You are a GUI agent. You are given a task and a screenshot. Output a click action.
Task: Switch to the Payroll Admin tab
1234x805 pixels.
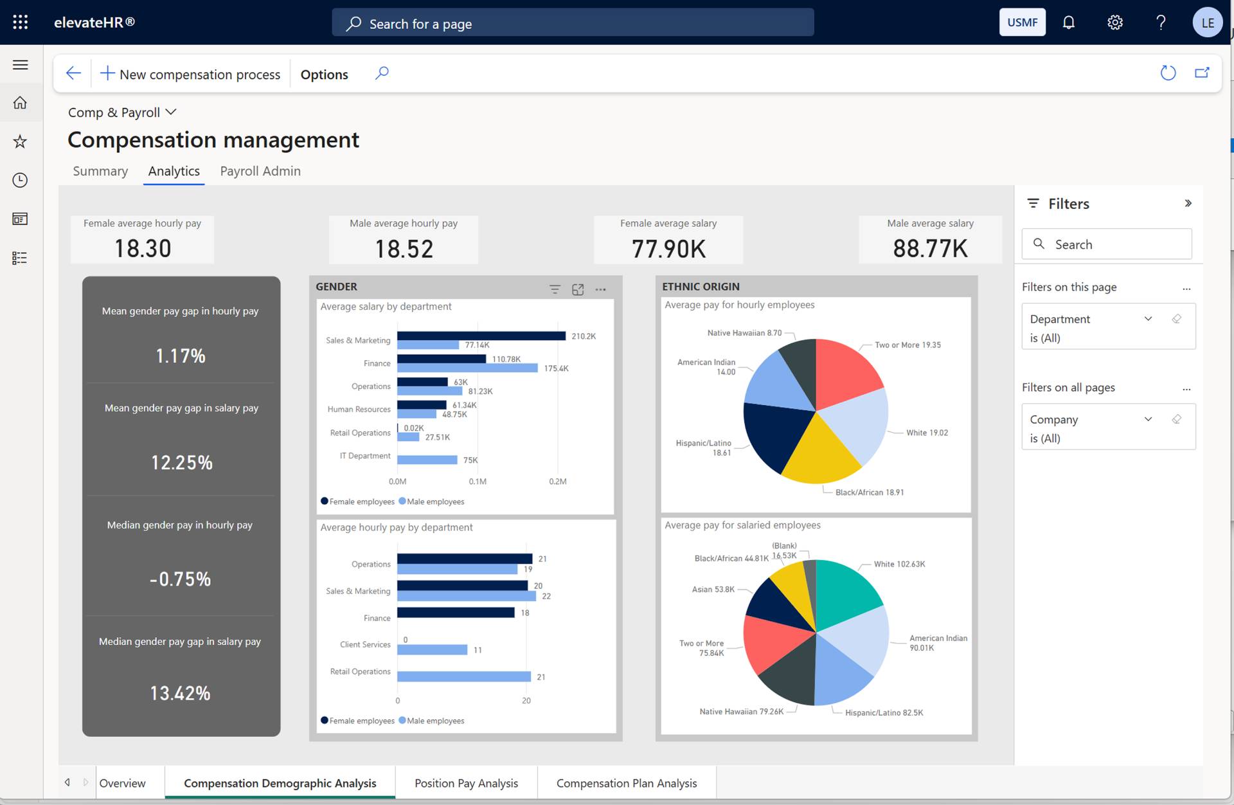pos(260,171)
